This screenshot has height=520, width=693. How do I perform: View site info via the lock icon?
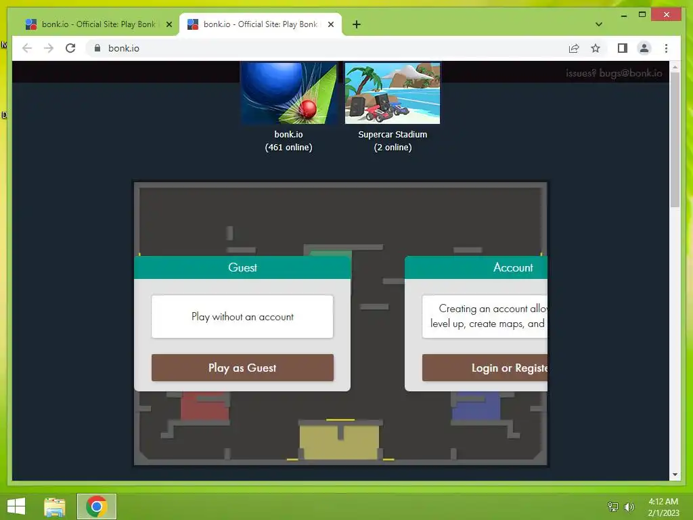[x=97, y=48]
